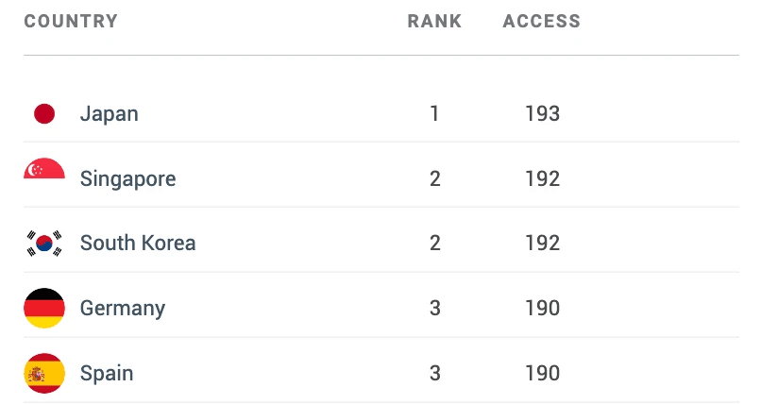This screenshot has width=761, height=404.
Task: Sort by the COUNTRY column header
Action: point(71,22)
